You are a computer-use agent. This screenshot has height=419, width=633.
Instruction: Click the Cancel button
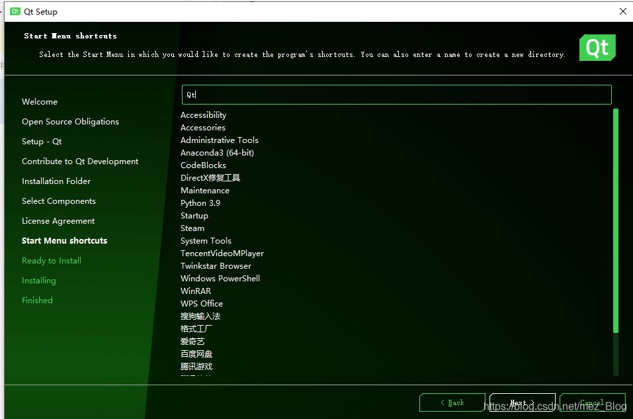point(592,402)
